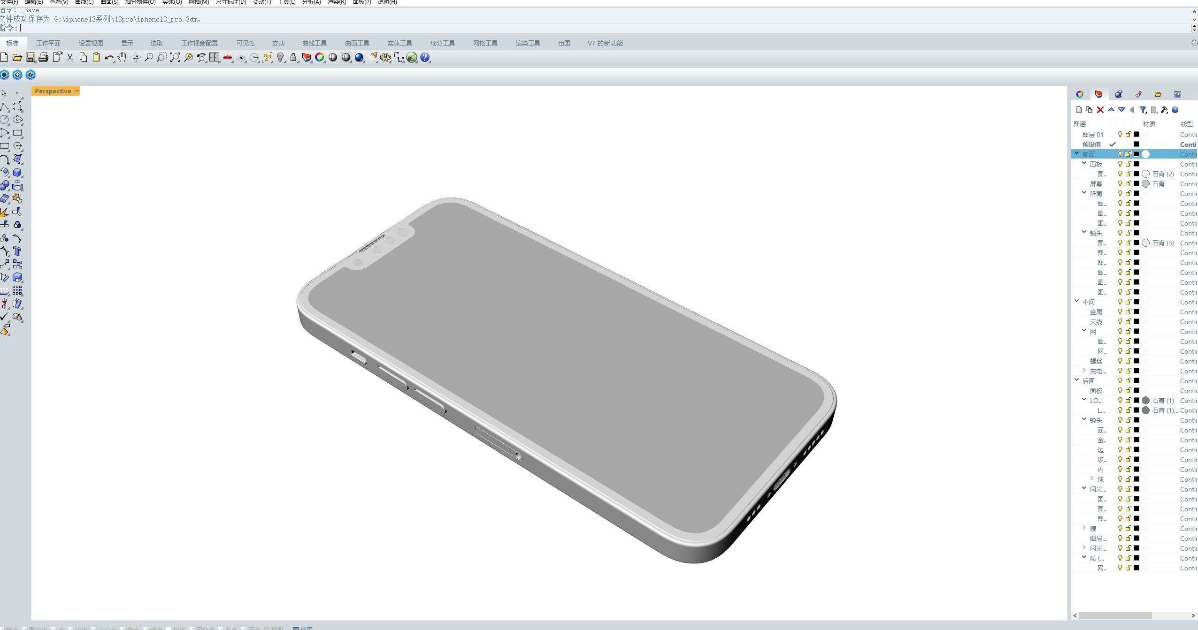Open the V7 的新功能 tab
Viewport: 1198px width, 630px height.
pyautogui.click(x=605, y=43)
